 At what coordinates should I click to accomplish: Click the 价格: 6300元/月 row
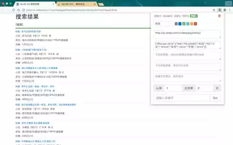click(x=24, y=117)
